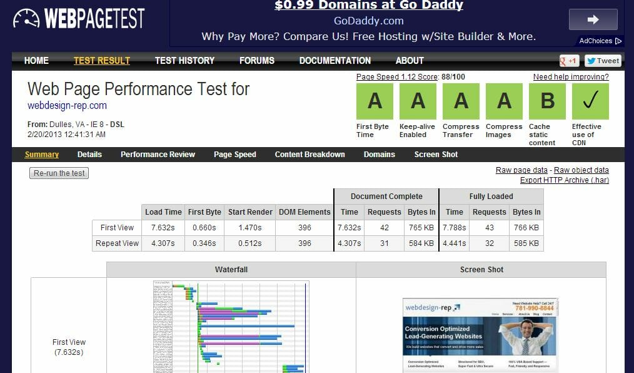Click the First View (7.632s) waterfall row label
Image resolution: width=634 pixels, height=373 pixels.
69,347
